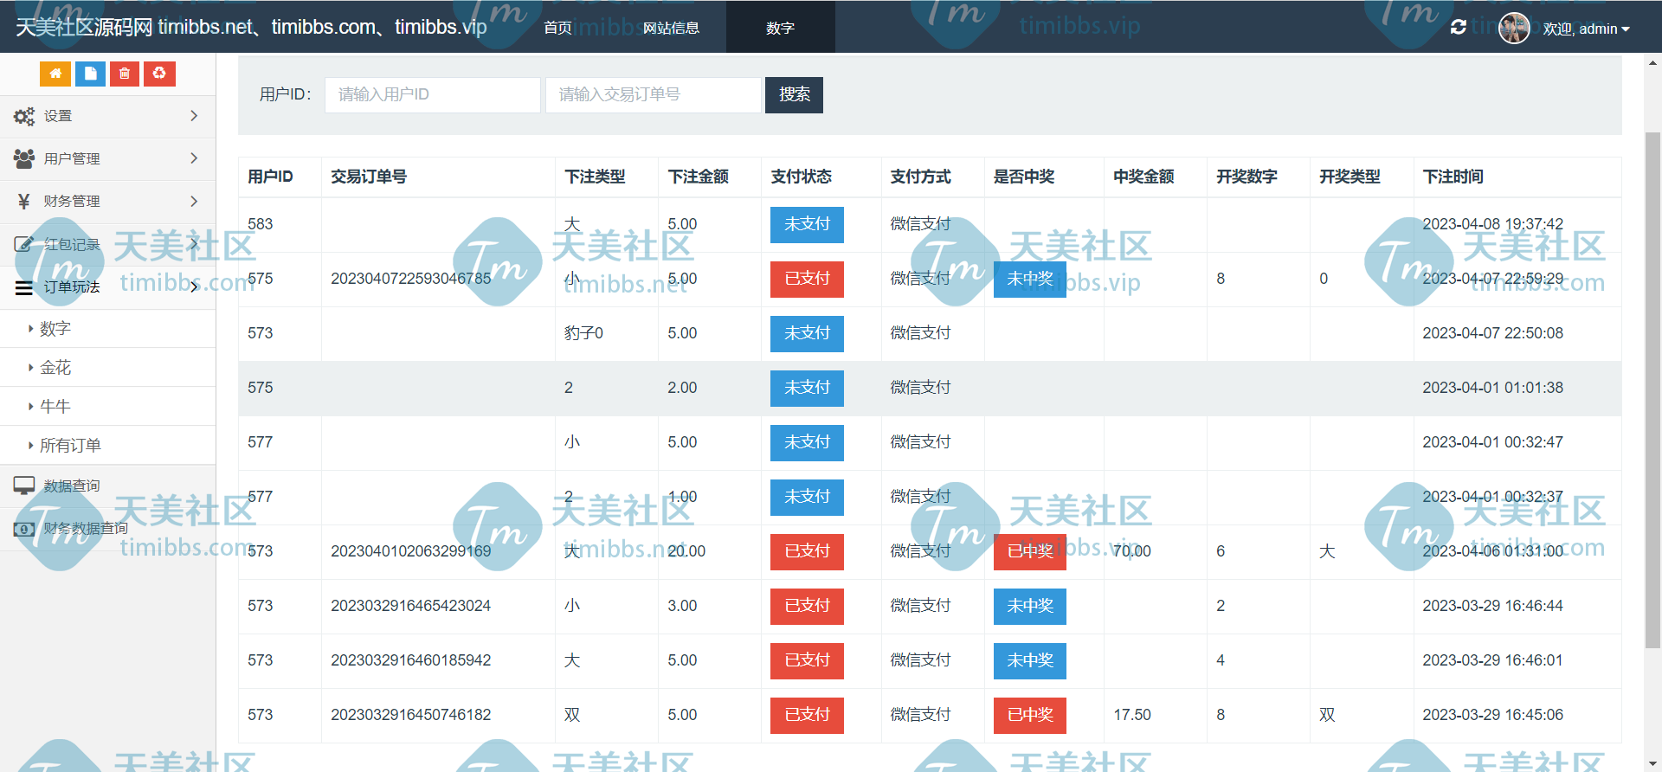
Task: Click the admin avatar picture
Action: click(1514, 28)
